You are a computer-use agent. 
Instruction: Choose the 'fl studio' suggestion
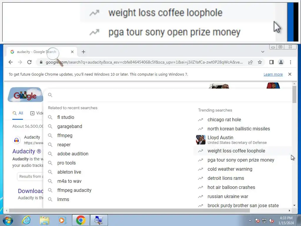click(x=66, y=117)
